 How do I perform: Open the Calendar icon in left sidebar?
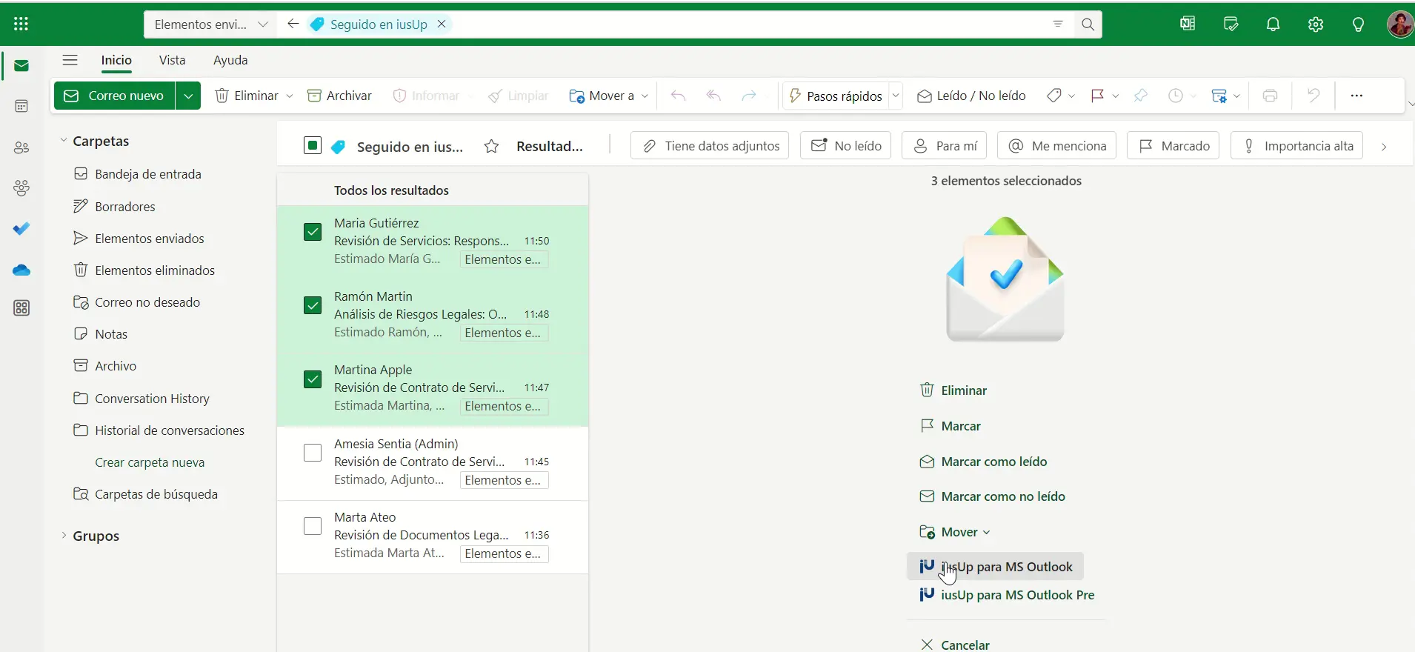(x=21, y=107)
